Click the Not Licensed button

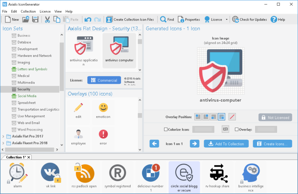coord(275,117)
